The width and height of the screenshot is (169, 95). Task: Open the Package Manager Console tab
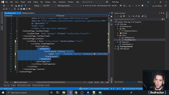41,85
